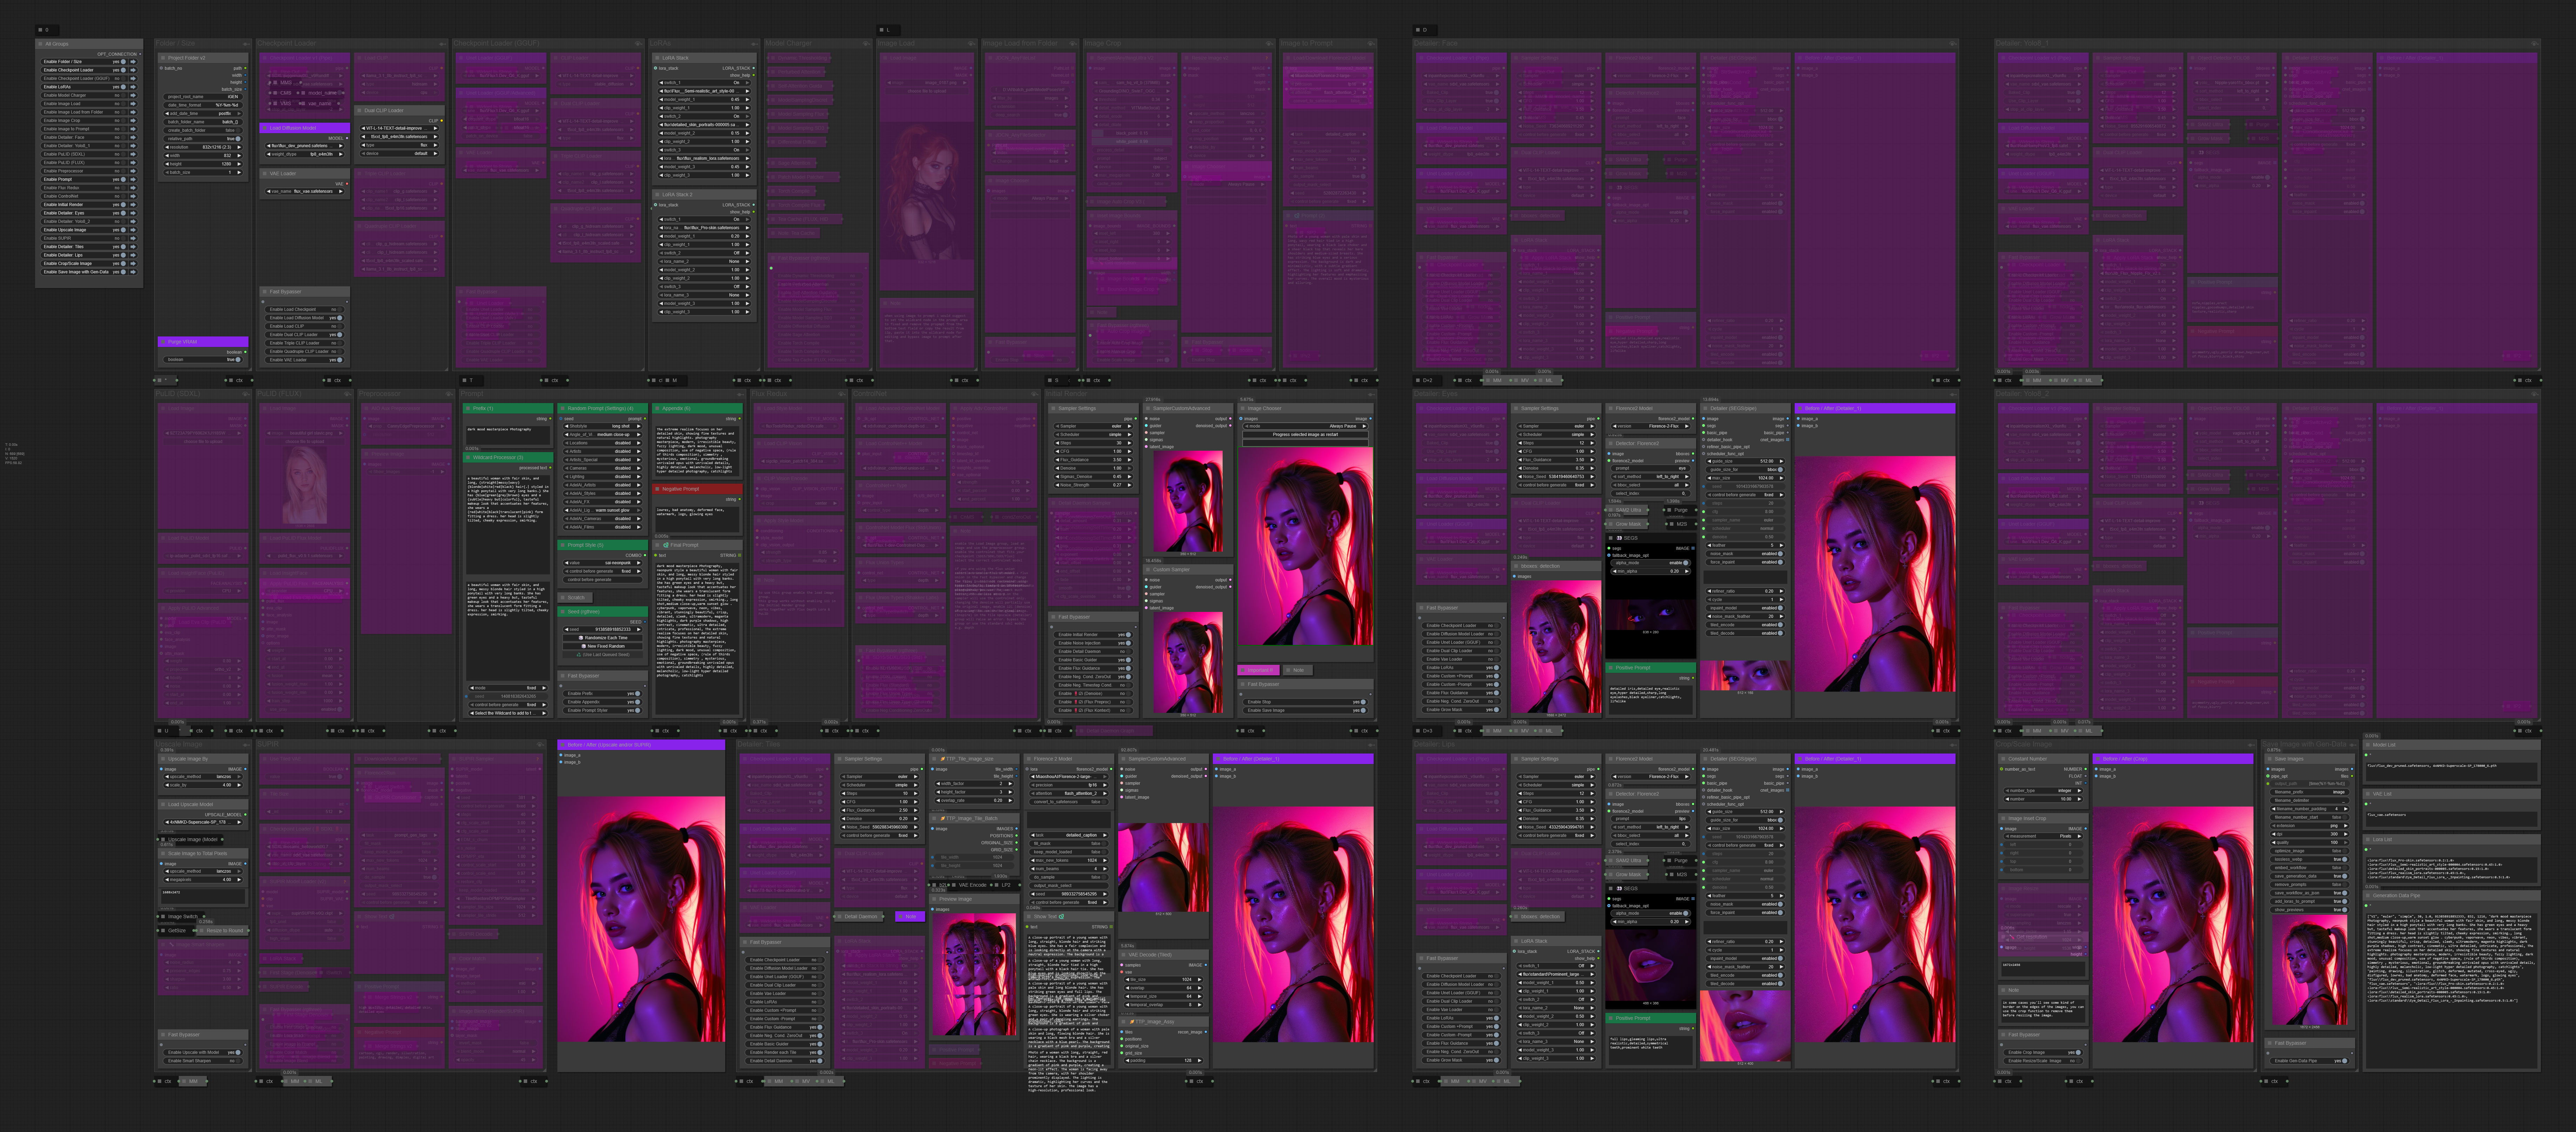2576x1132 pixels.
Task: Click Sigmas_Denoise 0.45 value field
Action: [1094, 477]
